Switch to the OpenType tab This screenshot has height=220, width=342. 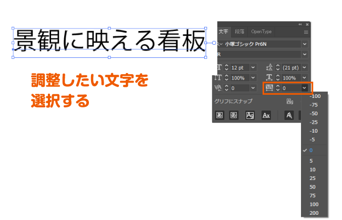click(261, 32)
